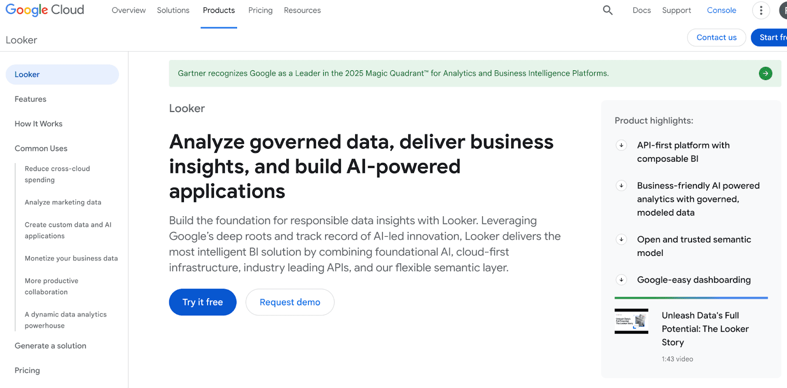Screen dimensions: 787x388
Task: Open the Support link
Action: point(676,10)
